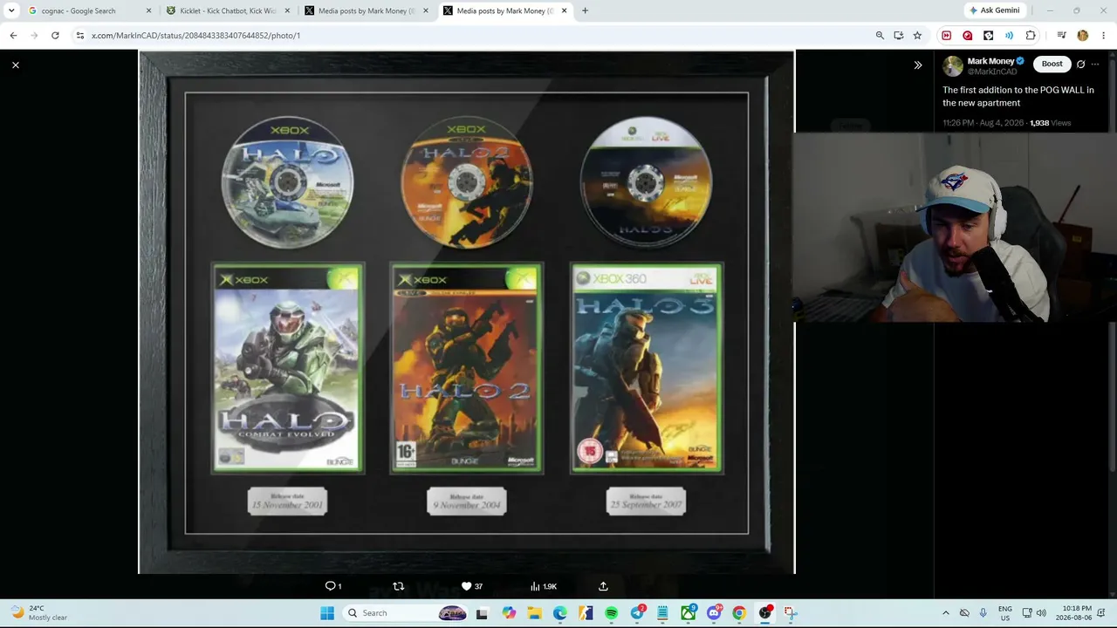Open Telegram from the taskbar
1117x628 pixels.
637,613
